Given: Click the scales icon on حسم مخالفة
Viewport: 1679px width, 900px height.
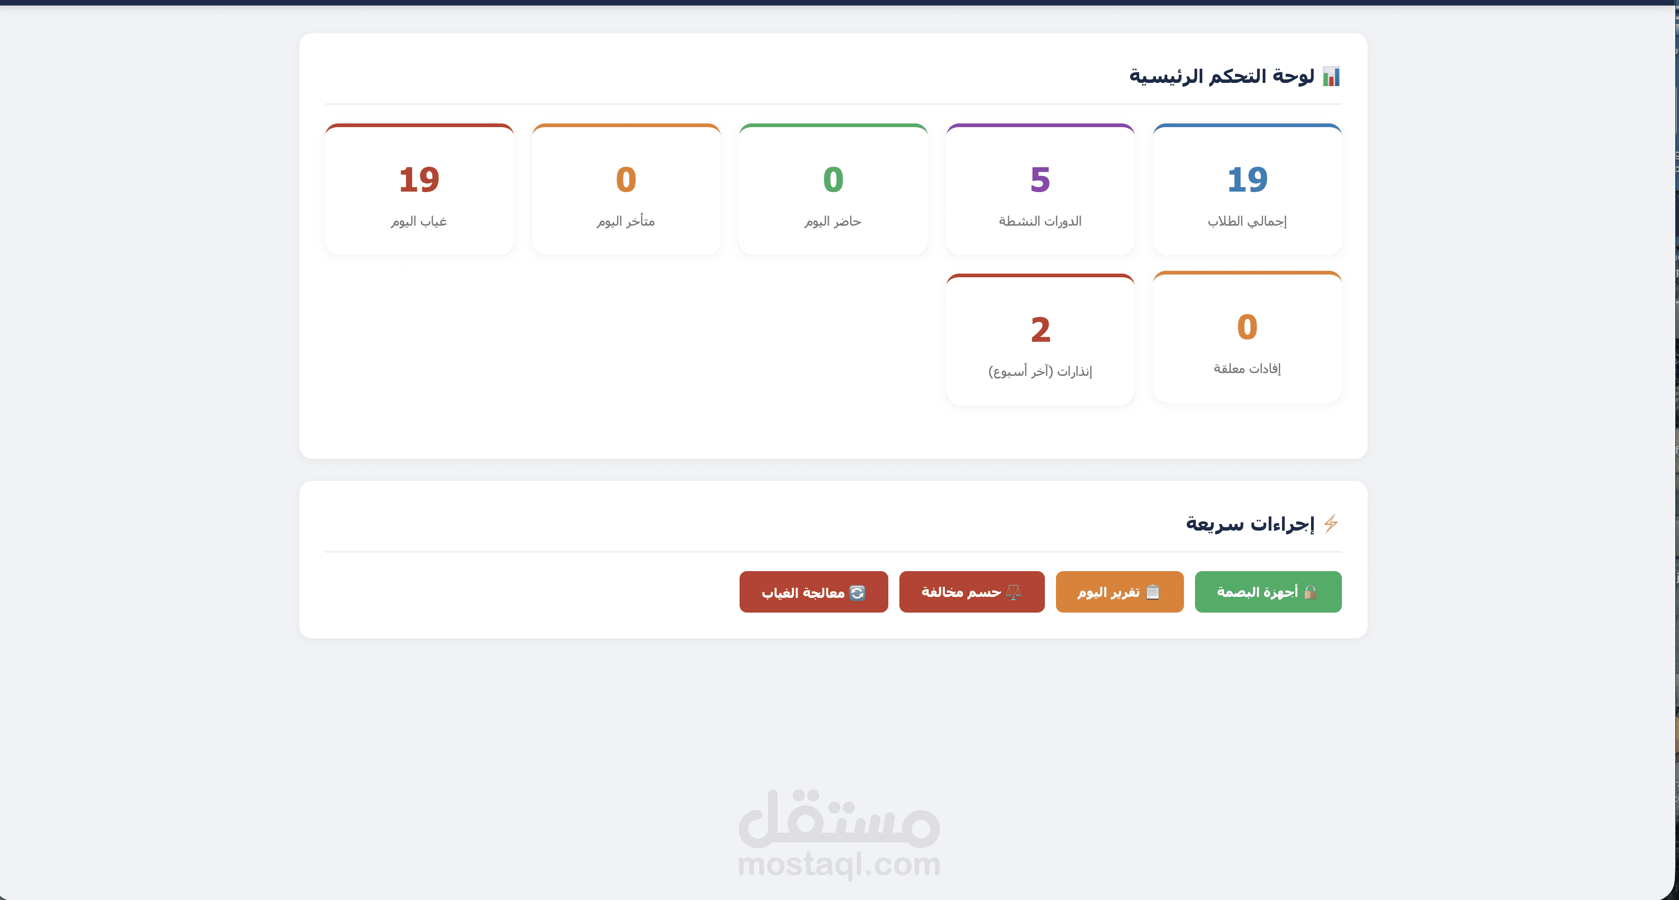Looking at the screenshot, I should coord(1013,592).
